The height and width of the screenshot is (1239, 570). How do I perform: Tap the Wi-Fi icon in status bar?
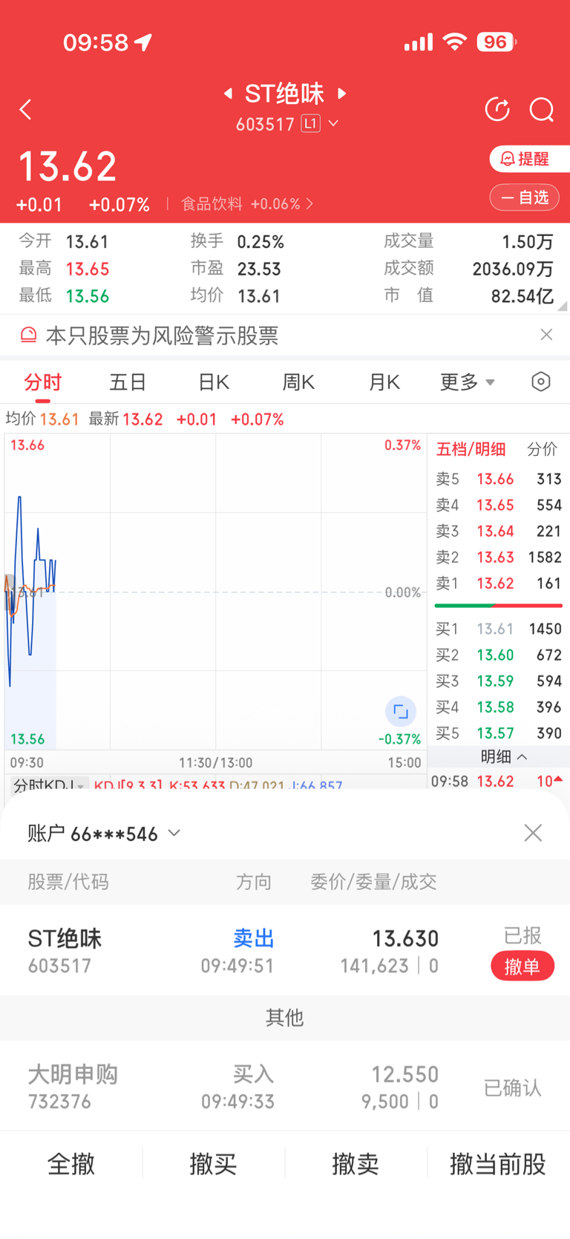[x=454, y=42]
